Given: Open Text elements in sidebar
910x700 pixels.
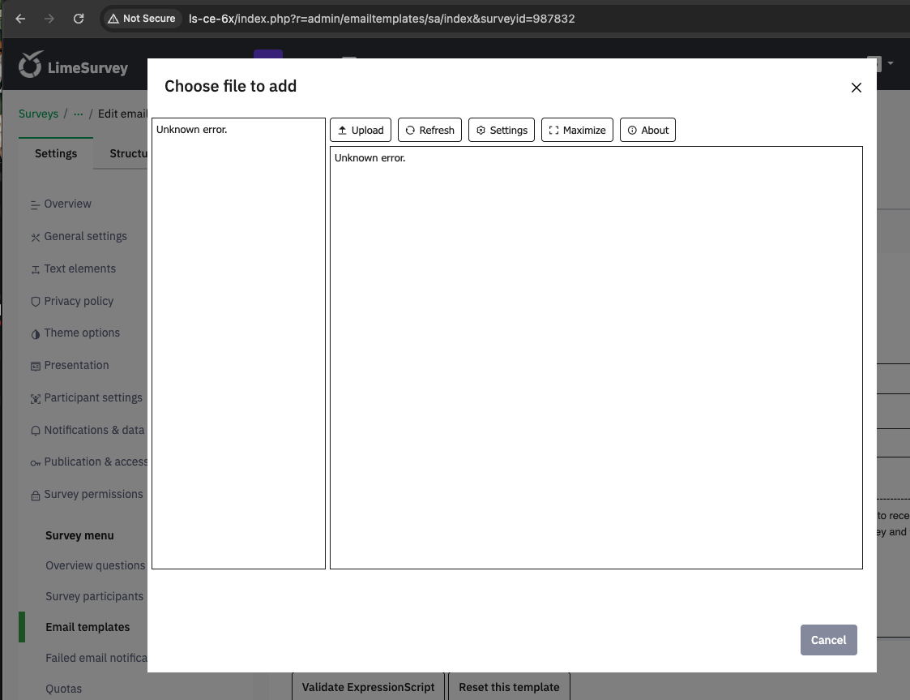Looking at the screenshot, I should (79, 269).
